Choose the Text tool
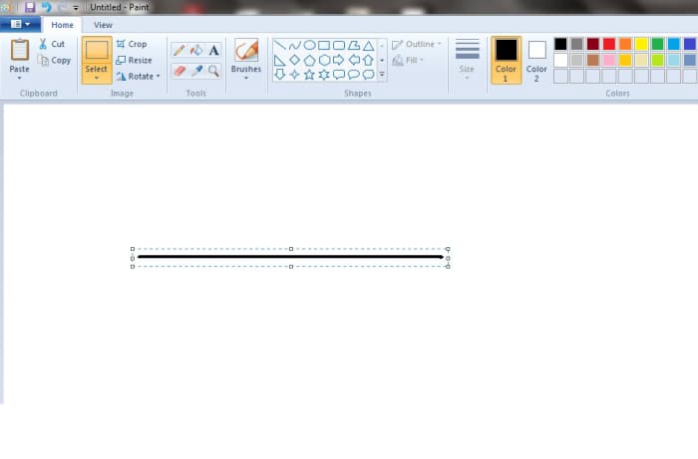This screenshot has height=459, width=698. coord(213,51)
